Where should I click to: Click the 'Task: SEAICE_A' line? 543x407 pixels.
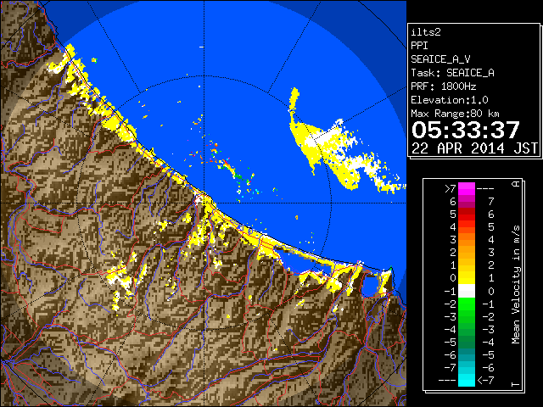452,73
